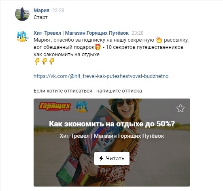Click the last pointing-down hand emoji
The image size is (223, 191).
coord(51,61)
